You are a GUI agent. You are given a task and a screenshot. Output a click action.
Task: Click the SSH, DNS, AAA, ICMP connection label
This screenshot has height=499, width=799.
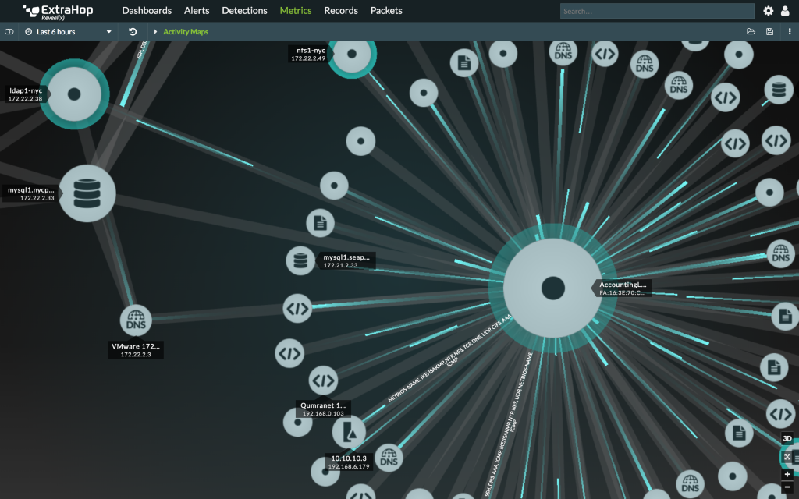(509, 424)
